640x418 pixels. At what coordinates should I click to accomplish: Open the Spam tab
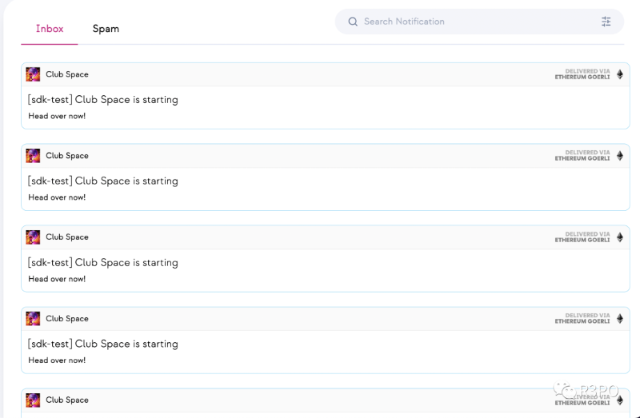click(106, 29)
